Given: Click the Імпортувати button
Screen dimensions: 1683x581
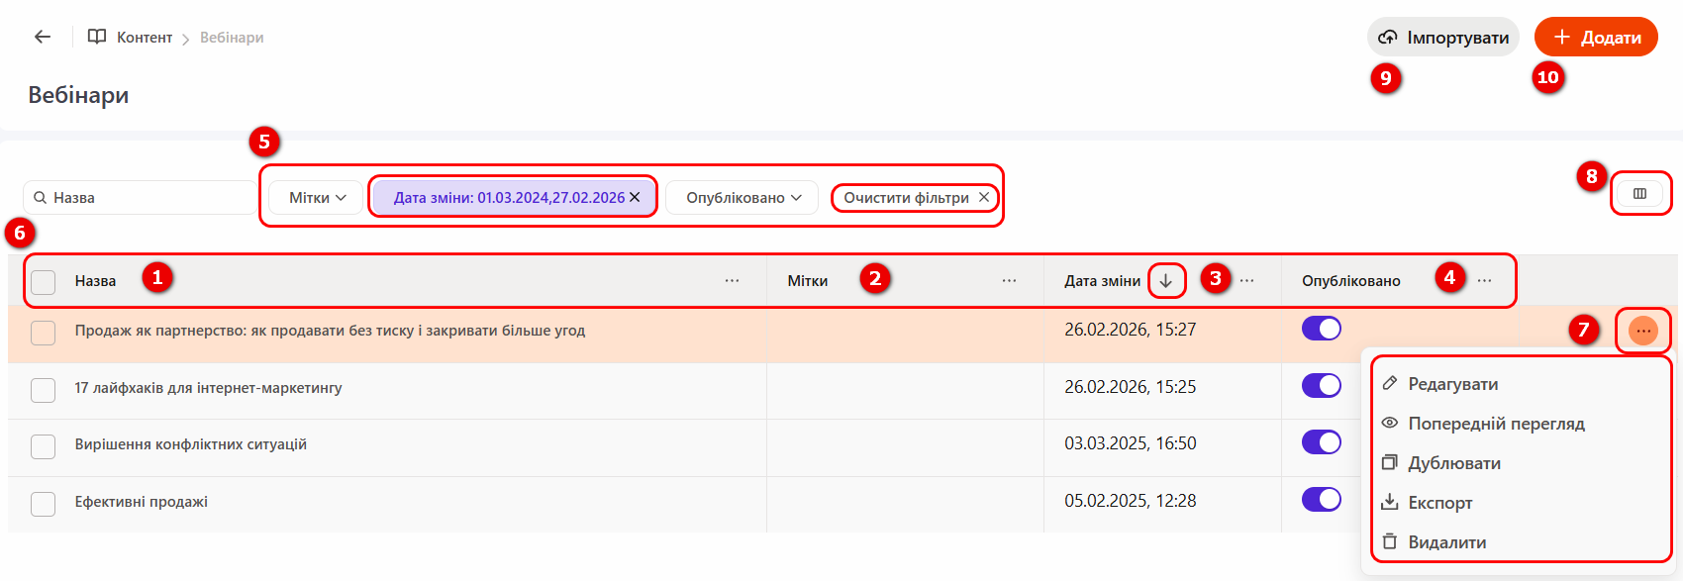Looking at the screenshot, I should 1443,38.
